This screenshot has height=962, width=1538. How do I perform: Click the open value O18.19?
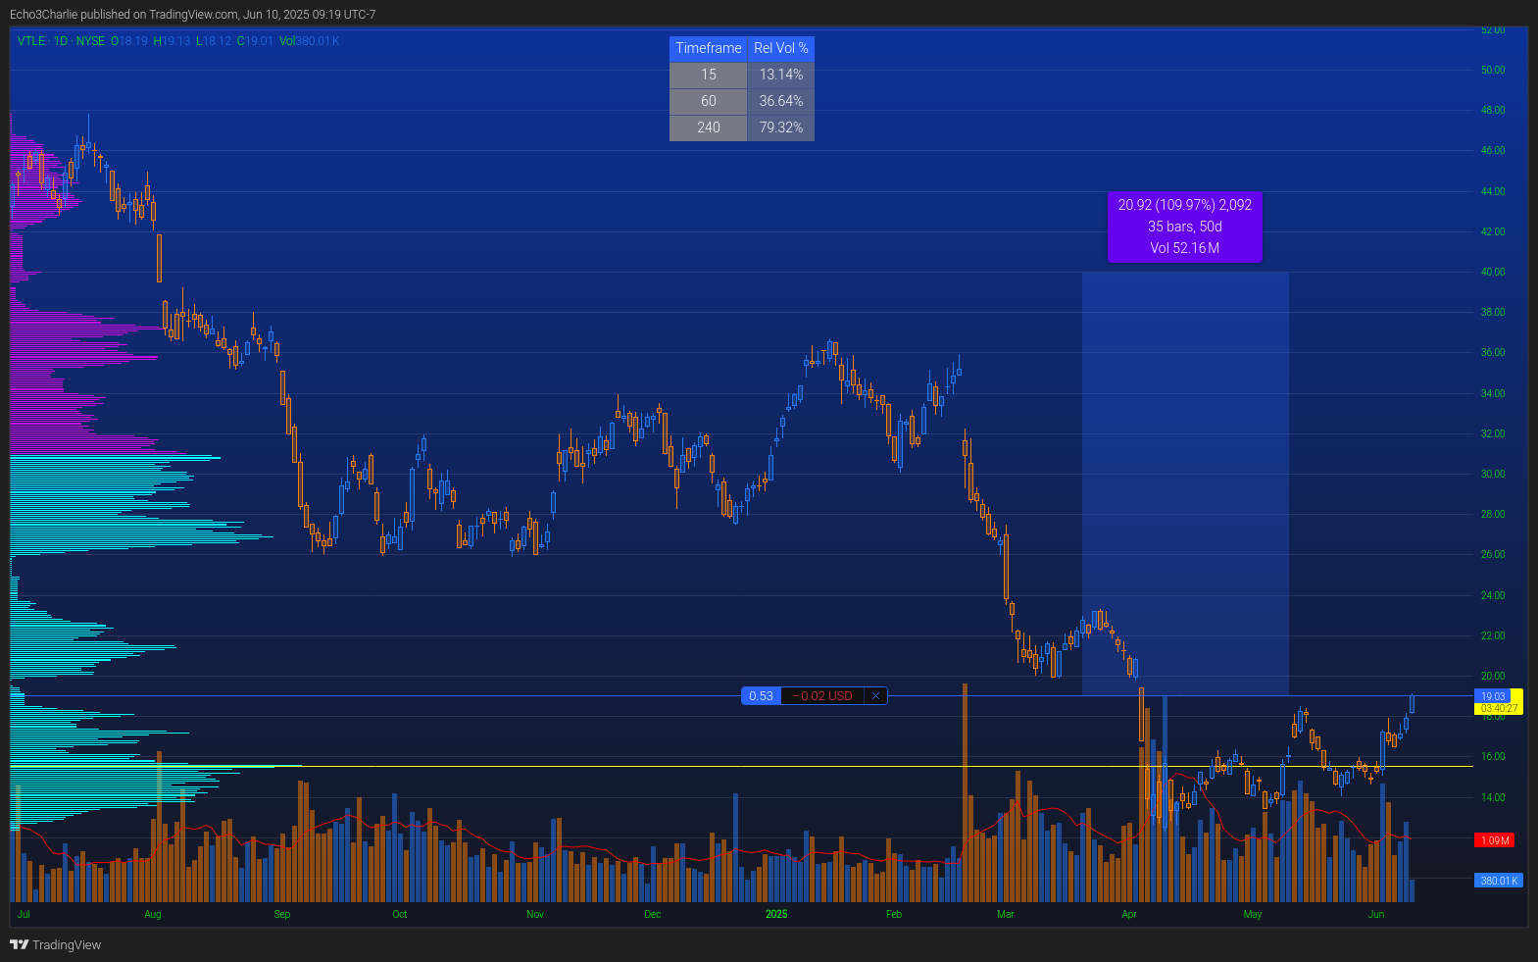[129, 41]
